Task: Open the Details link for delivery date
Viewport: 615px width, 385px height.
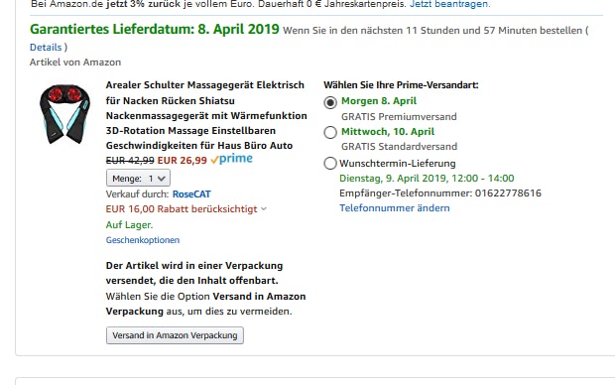Action: click(46, 47)
